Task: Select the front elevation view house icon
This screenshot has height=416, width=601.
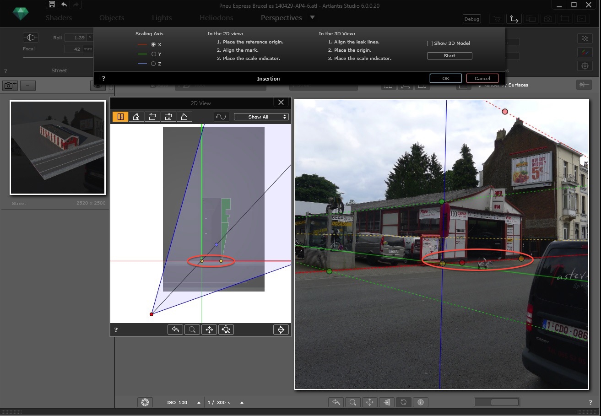Action: (136, 117)
